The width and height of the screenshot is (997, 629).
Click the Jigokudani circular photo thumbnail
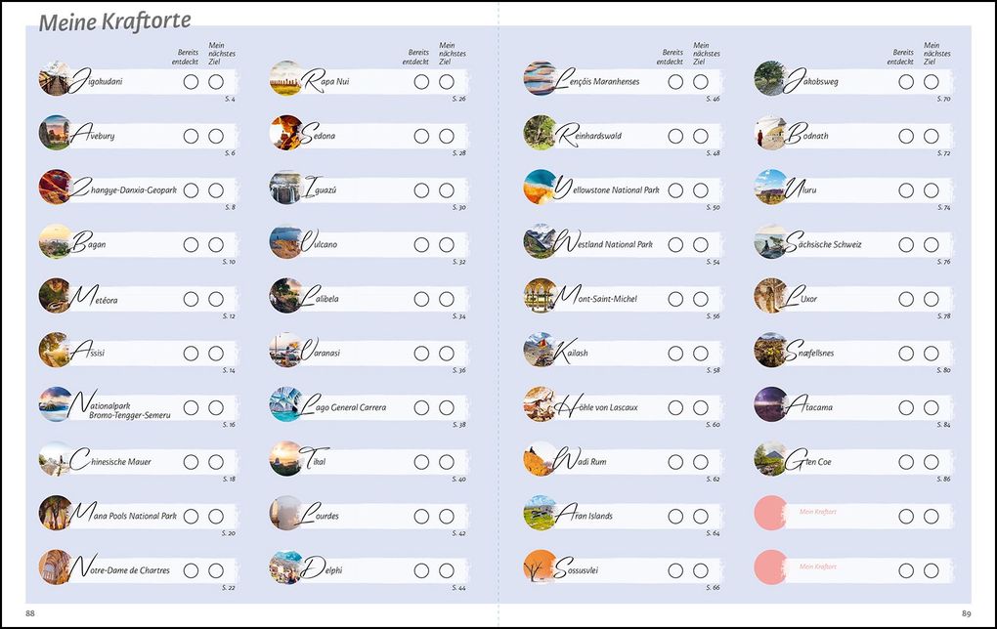[x=56, y=78]
